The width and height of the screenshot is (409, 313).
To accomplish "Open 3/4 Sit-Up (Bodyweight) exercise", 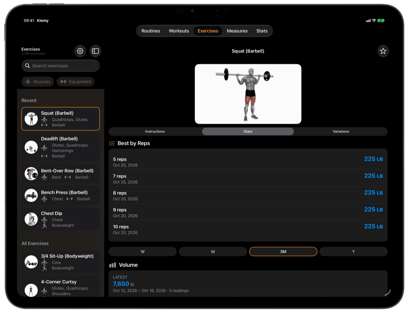I will click(61, 262).
